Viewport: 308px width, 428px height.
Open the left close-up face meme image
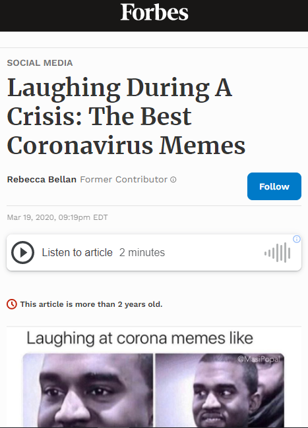click(88, 390)
